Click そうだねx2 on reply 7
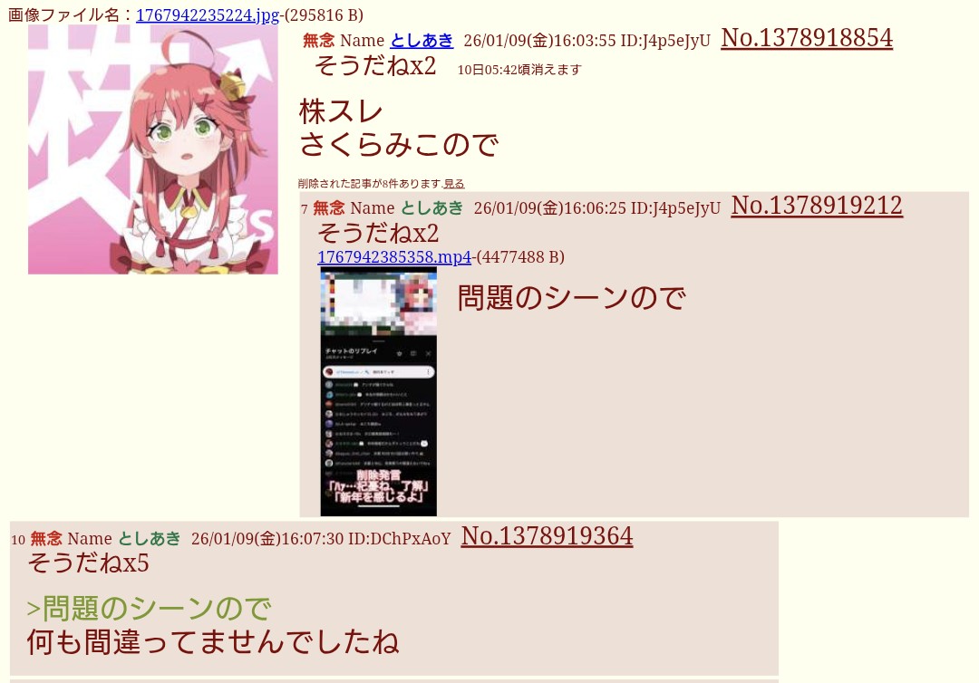Image resolution: width=979 pixels, height=683 pixels. (x=378, y=234)
